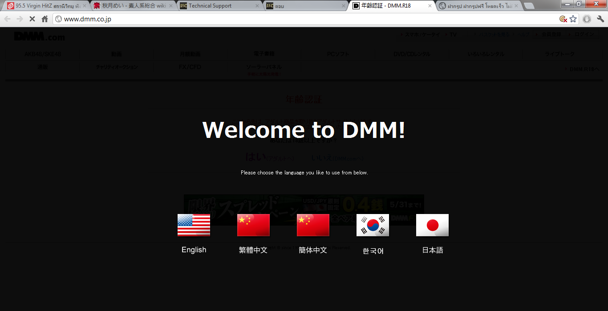Open the blocked cookies indicator in address bar

(563, 19)
